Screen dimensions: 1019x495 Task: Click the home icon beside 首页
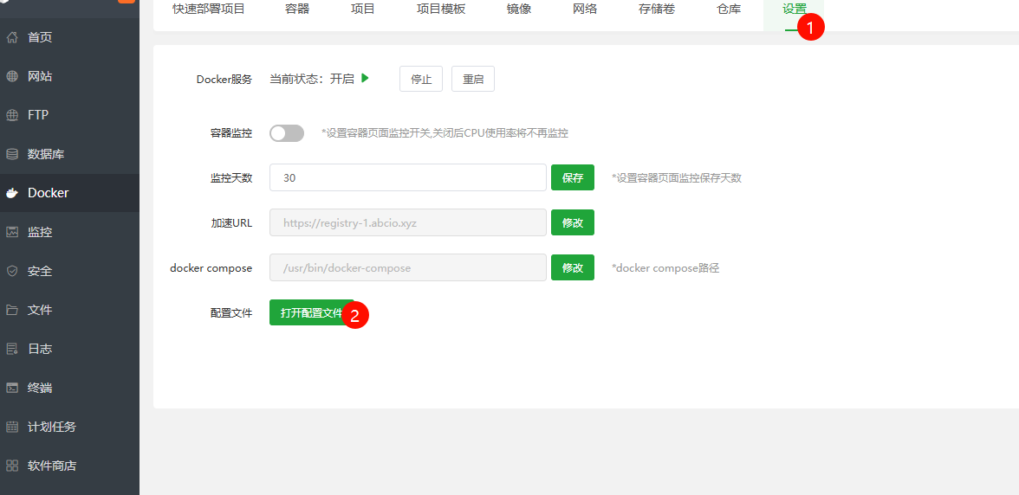click(x=12, y=37)
